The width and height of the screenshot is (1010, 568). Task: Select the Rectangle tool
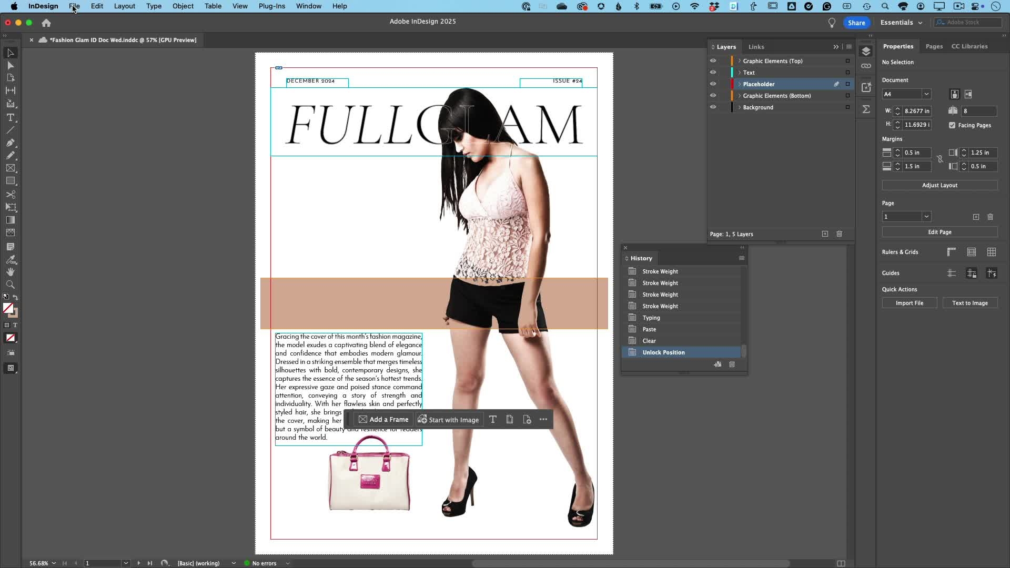pos(11,181)
